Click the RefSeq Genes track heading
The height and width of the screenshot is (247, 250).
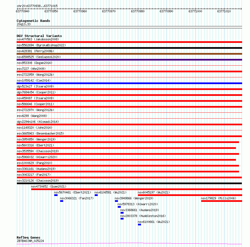click(x=29, y=237)
